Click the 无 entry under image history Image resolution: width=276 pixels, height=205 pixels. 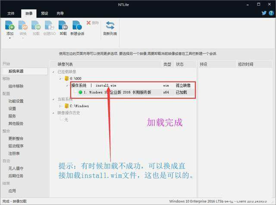[x=66, y=120]
